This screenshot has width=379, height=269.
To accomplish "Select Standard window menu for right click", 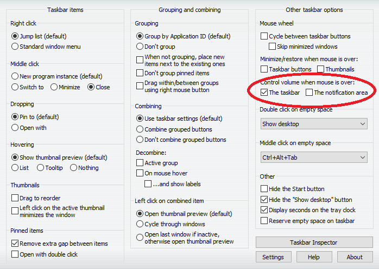I will [15, 47].
